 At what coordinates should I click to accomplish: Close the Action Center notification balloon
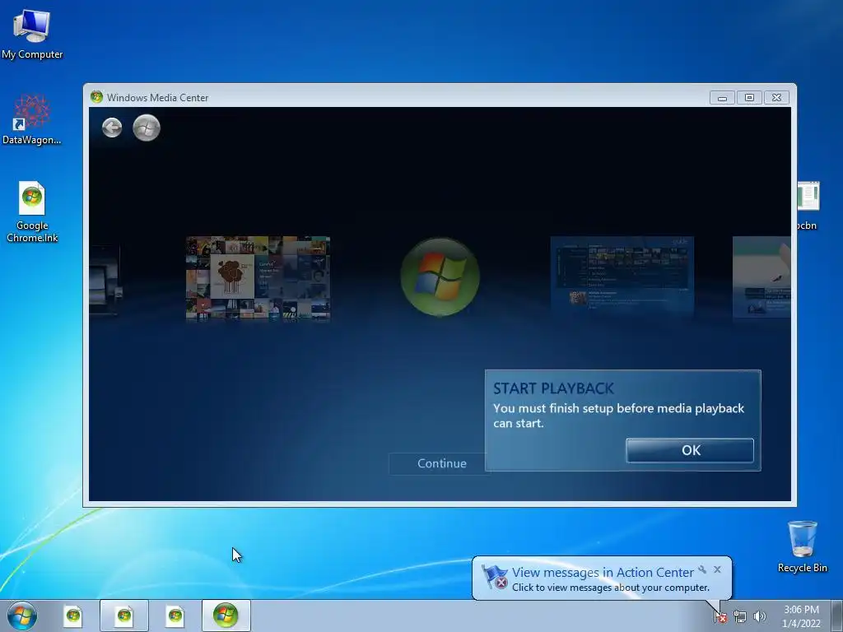point(717,569)
